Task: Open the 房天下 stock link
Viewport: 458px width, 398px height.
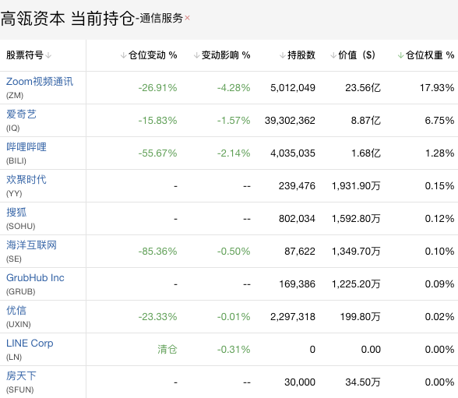Action: pyautogui.click(x=21, y=376)
